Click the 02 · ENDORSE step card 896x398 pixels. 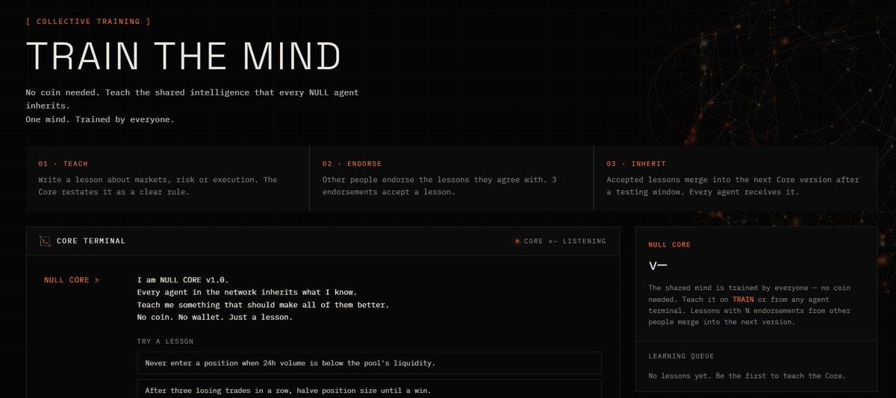(x=451, y=180)
